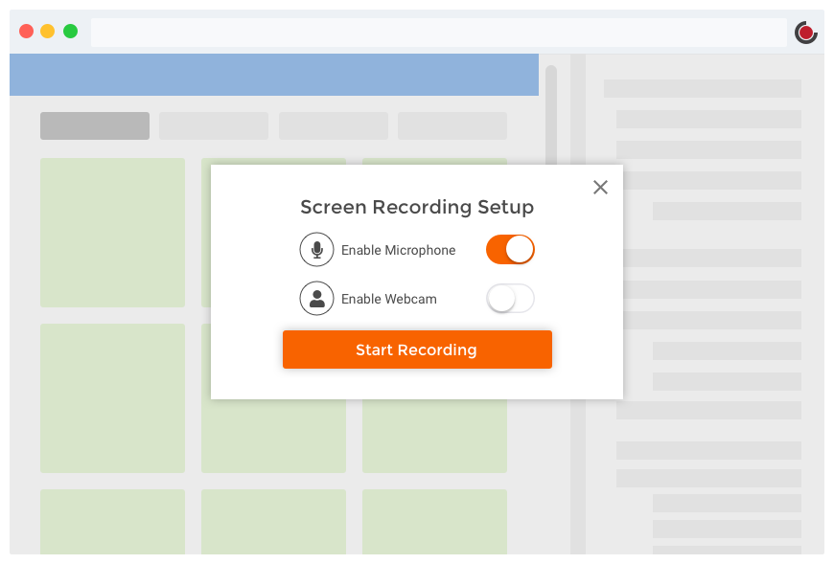The image size is (834, 564).
Task: Click the webcam person icon
Action: point(316,299)
